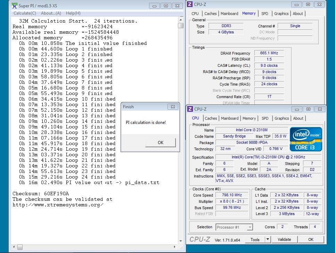Open Caches tab in lower CPU-Z window
Image resolution: width=335 pixels, height=253 pixels.
[x=211, y=118]
